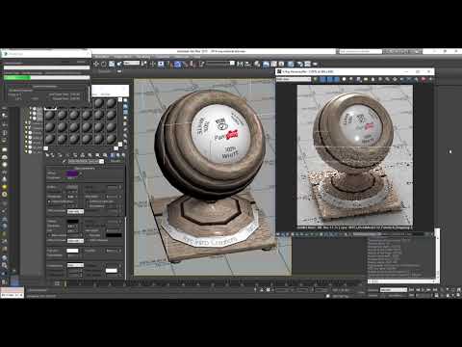Viewport: 462px width, 347px height.
Task: Open the purple Diffuse color swatch
Action: (x=71, y=173)
